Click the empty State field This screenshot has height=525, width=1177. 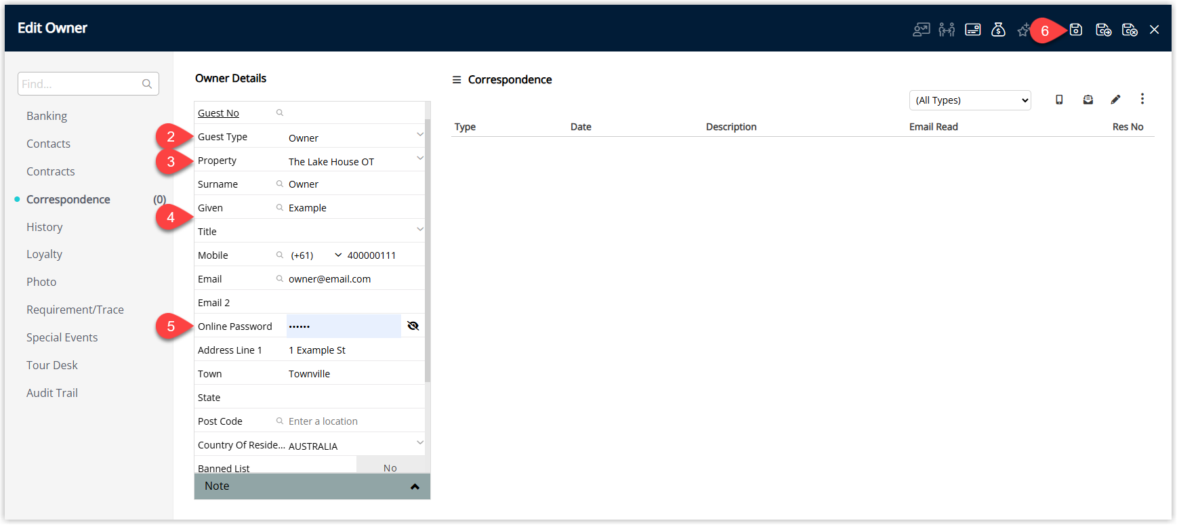click(355, 397)
